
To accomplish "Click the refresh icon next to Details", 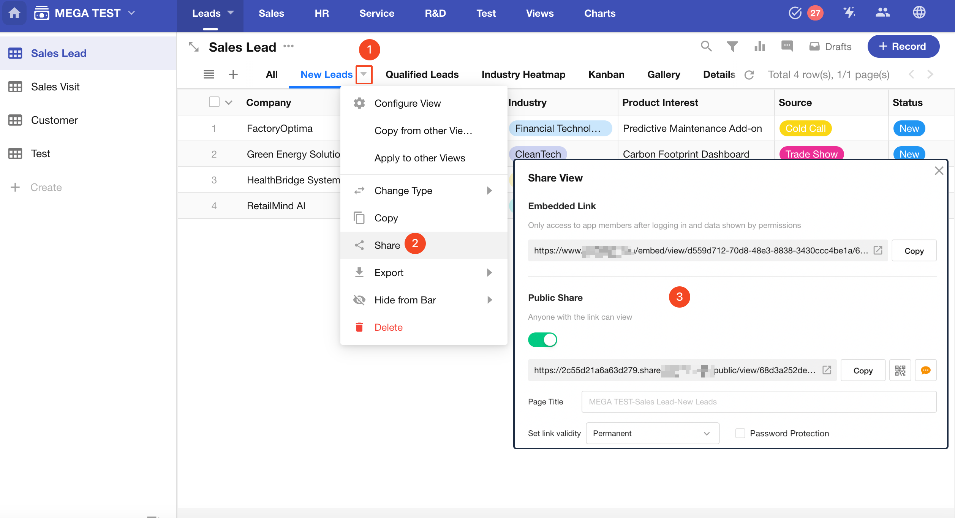I will 749,75.
